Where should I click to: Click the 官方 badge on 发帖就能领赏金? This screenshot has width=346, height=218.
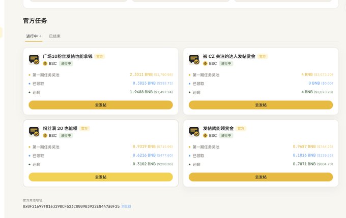pyautogui.click(x=241, y=128)
